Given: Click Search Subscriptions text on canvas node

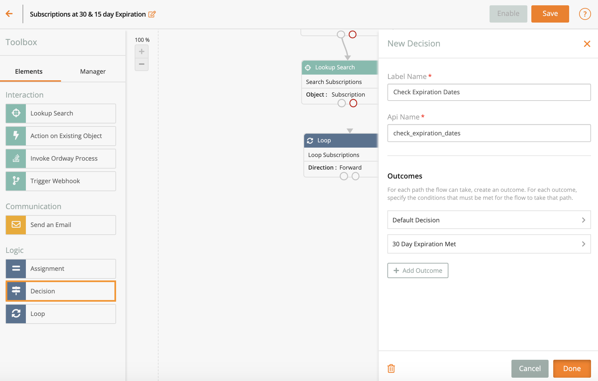Looking at the screenshot, I should coord(334,82).
